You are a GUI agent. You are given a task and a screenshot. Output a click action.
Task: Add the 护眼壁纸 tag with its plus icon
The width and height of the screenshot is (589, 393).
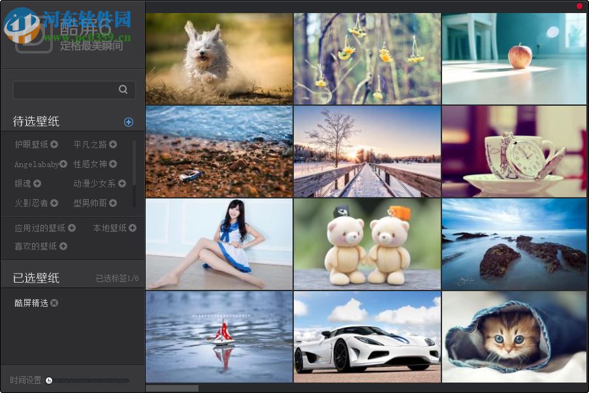click(54, 144)
